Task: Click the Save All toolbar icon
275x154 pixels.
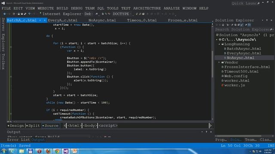Action: coord(25,14)
